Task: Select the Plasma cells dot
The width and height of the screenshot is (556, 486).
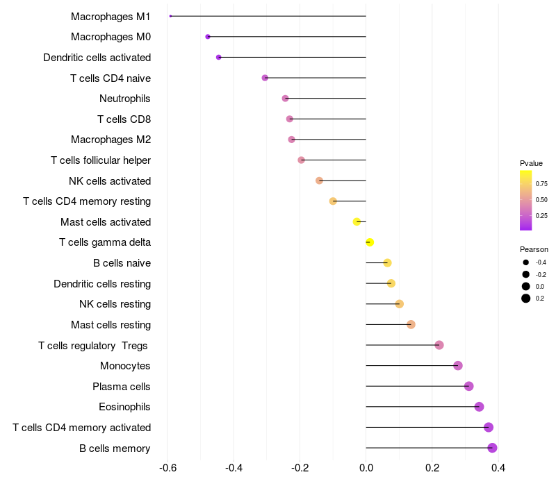Action: pos(468,386)
